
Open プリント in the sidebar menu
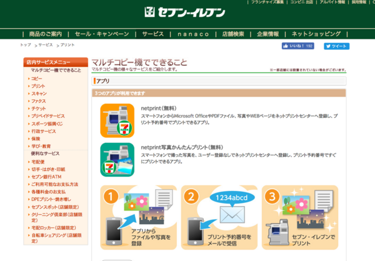click(38, 86)
